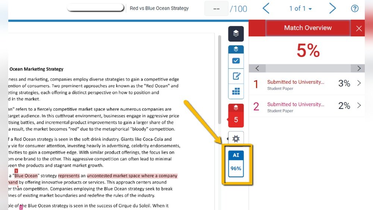
Task: Open the blue grading layers icon
Action: [x=236, y=49]
